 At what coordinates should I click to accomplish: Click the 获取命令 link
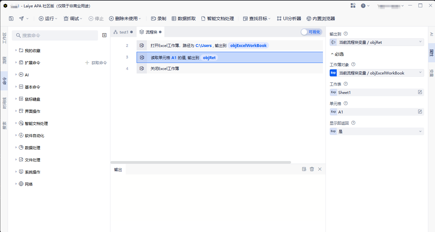(x=96, y=63)
